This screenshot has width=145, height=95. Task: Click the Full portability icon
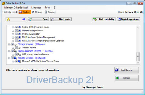click(95, 19)
